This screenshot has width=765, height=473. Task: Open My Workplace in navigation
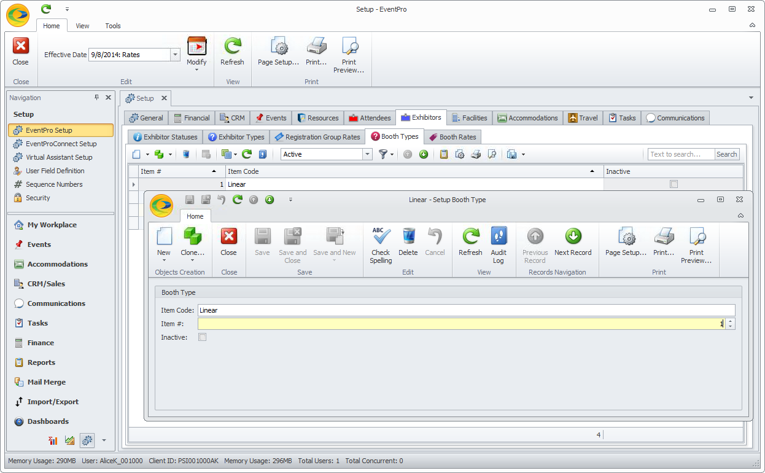coord(52,225)
